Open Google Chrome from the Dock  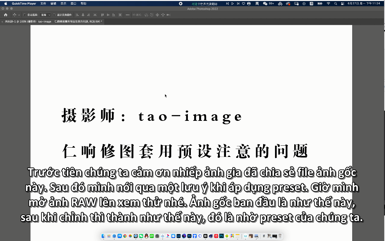[125, 236]
